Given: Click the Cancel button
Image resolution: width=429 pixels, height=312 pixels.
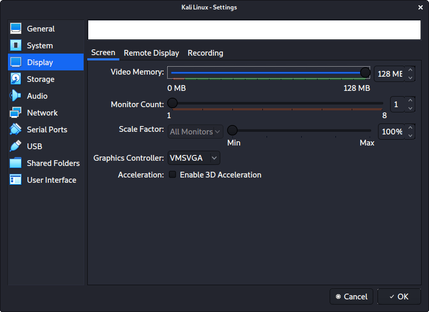Looking at the screenshot, I should coord(351,297).
